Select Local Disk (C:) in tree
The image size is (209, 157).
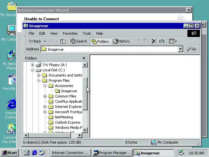(54, 70)
